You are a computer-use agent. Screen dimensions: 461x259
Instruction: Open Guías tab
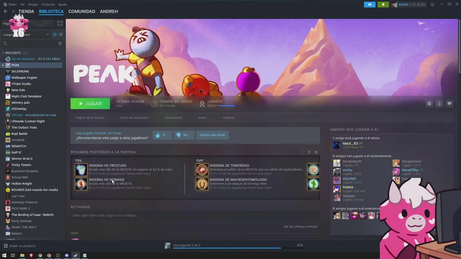(202, 118)
